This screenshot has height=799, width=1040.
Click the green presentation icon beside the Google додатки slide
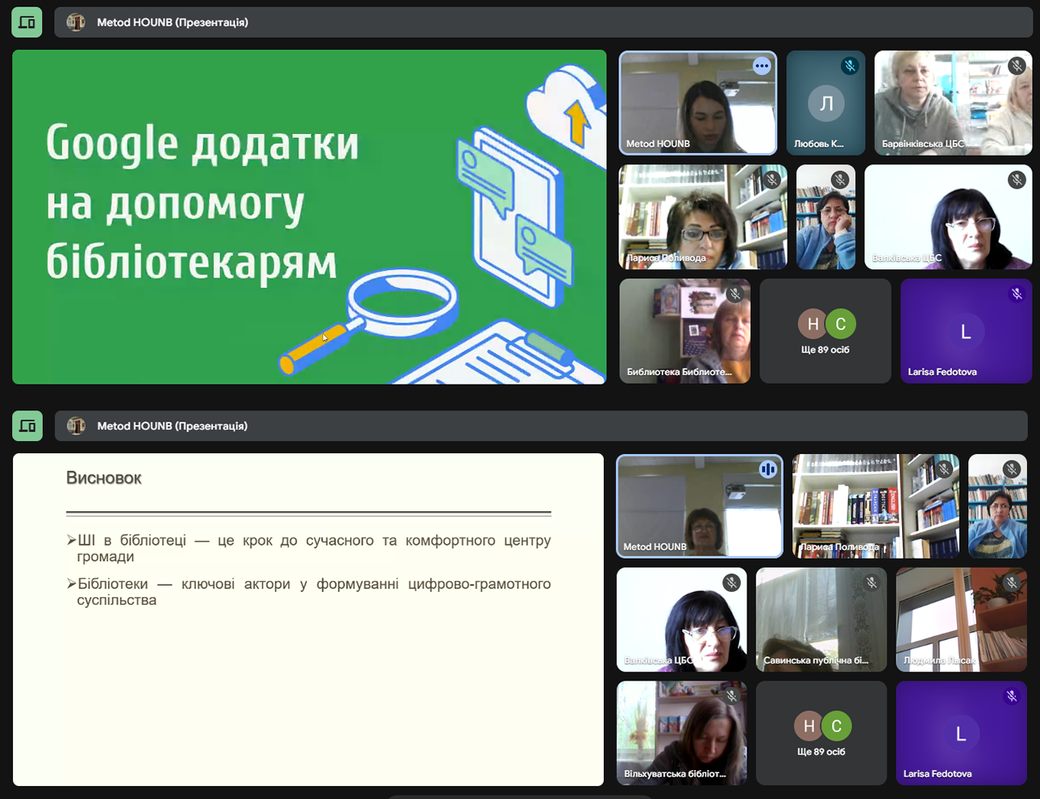click(27, 23)
